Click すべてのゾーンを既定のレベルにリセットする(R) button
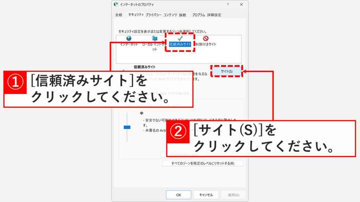Image resolution: width=360 pixels, height=202 pixels. 202,163
